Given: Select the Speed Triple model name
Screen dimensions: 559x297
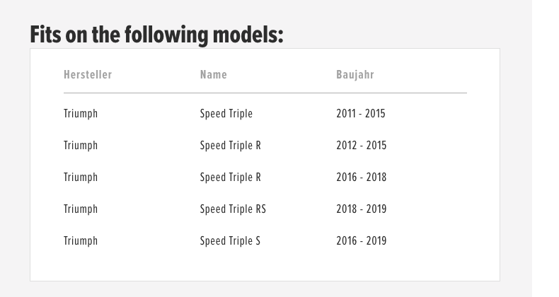Looking at the screenshot, I should click(226, 114).
